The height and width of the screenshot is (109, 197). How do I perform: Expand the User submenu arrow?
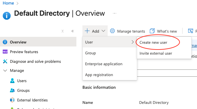133,42
